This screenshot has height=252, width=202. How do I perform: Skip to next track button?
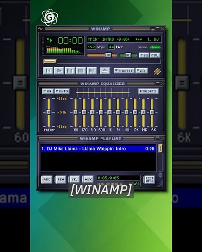pyautogui.click(x=92, y=71)
